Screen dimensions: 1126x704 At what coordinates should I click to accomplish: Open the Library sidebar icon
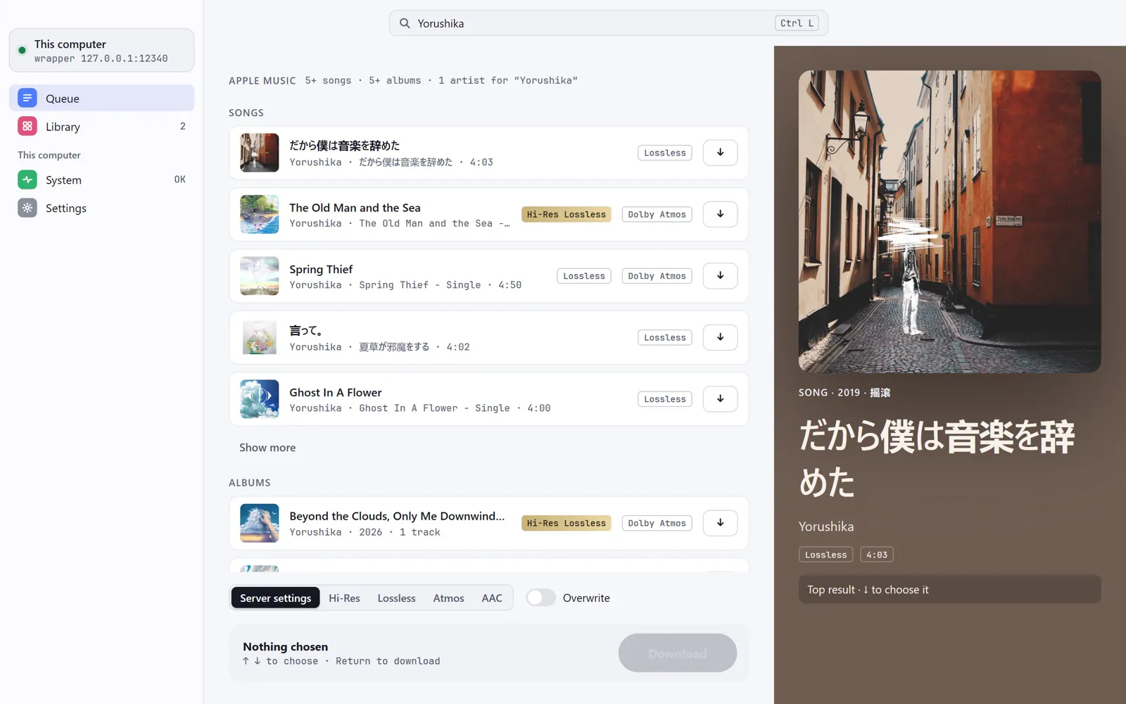pyautogui.click(x=27, y=126)
